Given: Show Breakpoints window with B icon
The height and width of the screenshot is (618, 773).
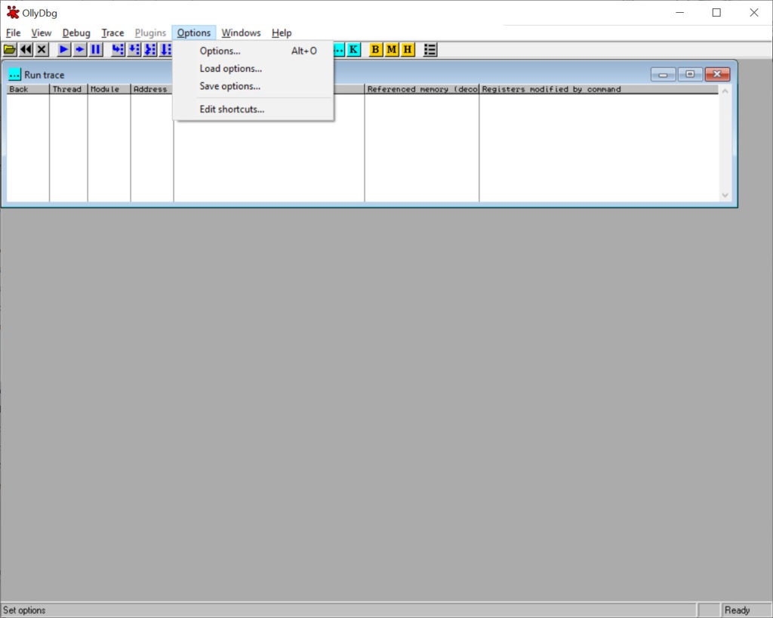Looking at the screenshot, I should (375, 50).
